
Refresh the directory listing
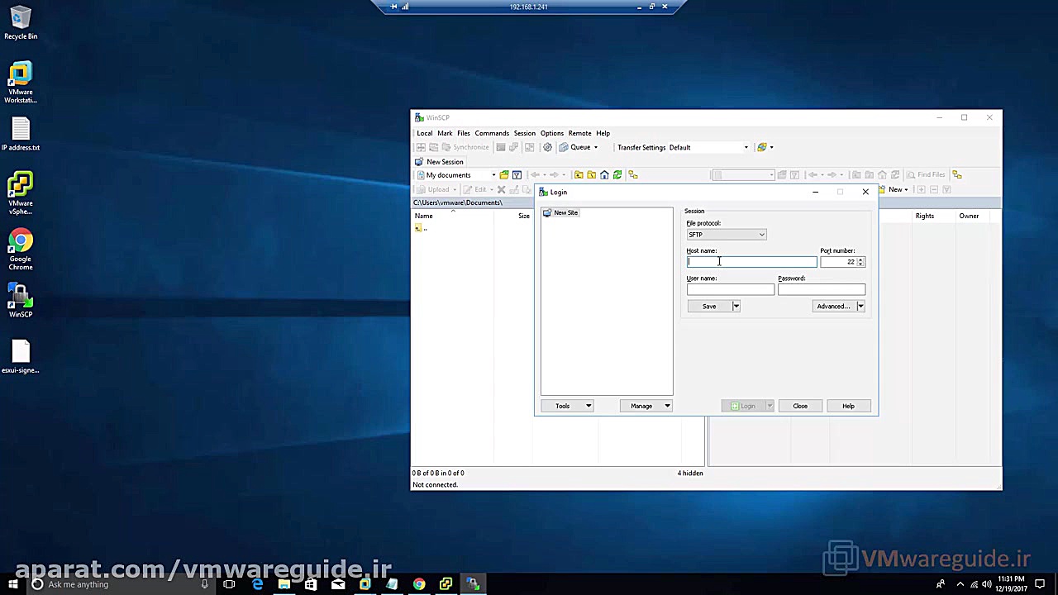[x=617, y=174]
